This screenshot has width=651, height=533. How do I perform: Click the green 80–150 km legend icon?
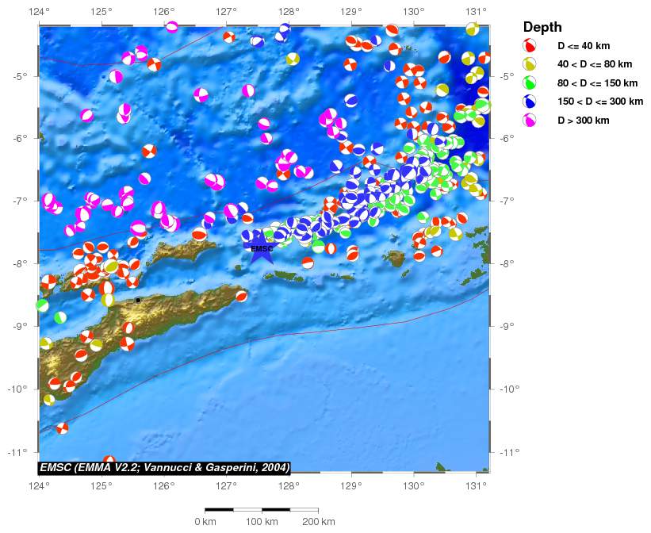coord(530,82)
